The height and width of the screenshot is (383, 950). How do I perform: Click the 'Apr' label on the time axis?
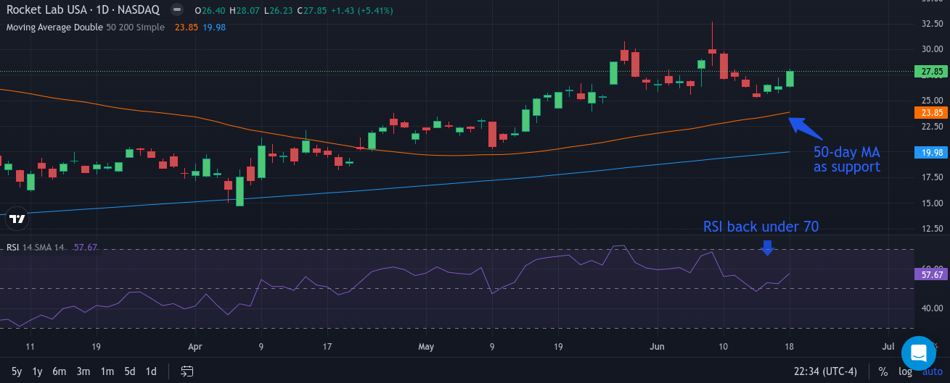(194, 347)
